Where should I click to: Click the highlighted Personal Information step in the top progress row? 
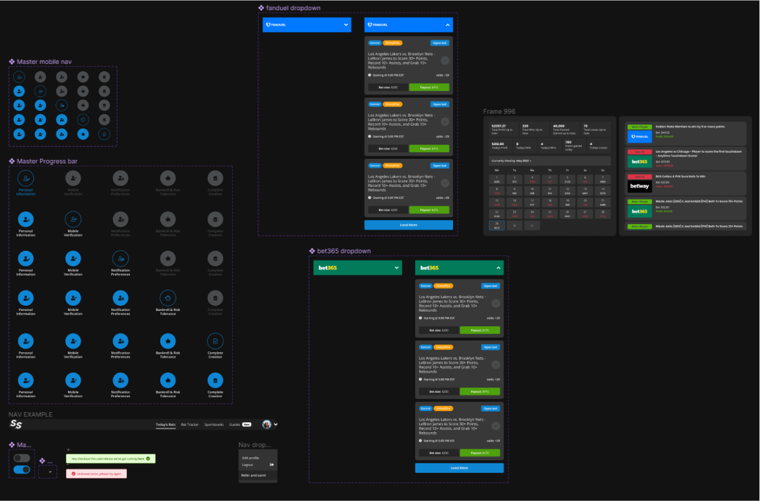(26, 180)
